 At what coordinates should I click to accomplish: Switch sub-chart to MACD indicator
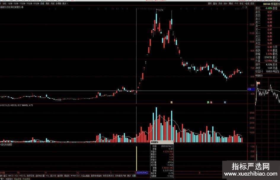11,176
